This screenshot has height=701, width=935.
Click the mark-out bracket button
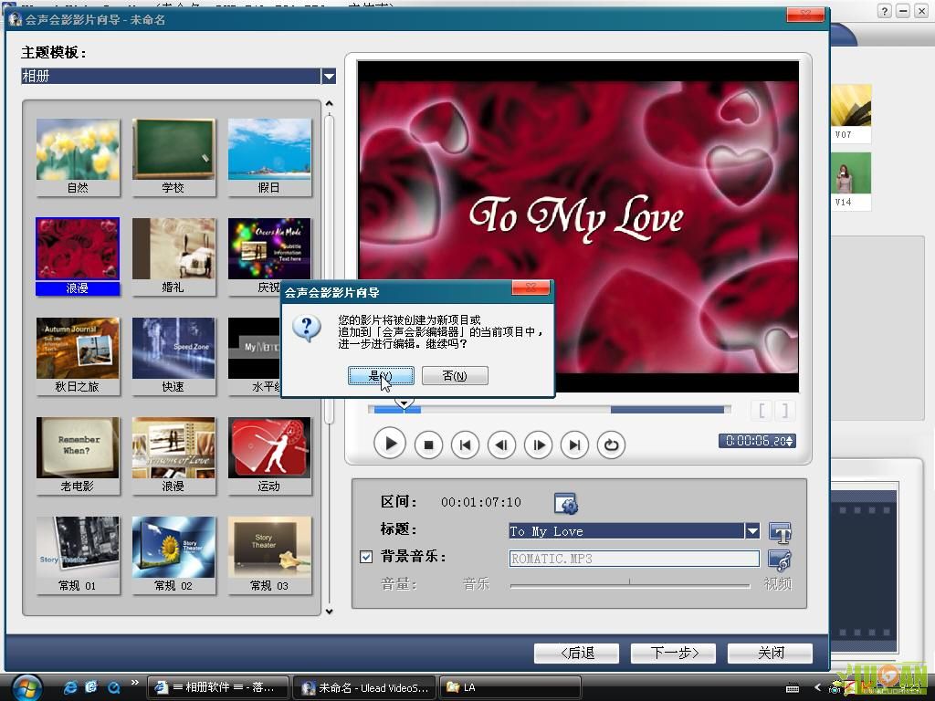pos(785,411)
